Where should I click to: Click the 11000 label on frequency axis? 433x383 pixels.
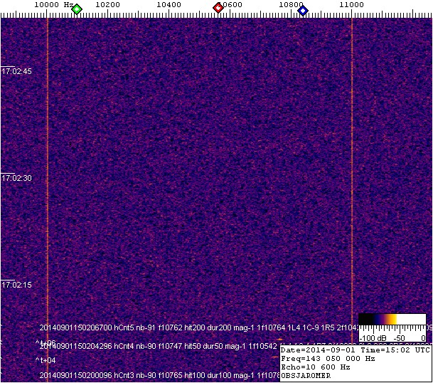pos(351,5)
